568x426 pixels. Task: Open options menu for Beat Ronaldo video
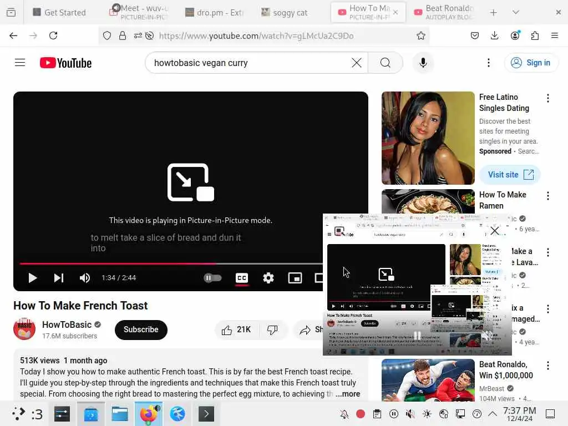pos(547,366)
